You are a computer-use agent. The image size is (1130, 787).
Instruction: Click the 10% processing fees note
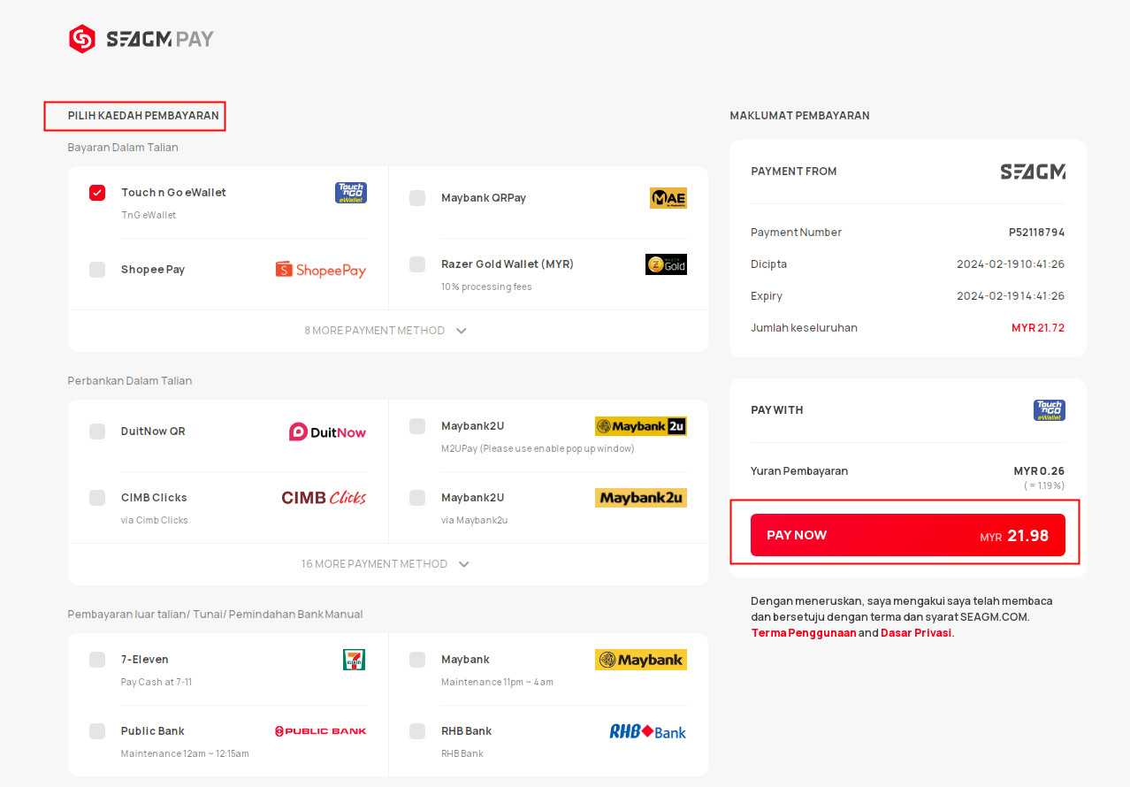486,287
